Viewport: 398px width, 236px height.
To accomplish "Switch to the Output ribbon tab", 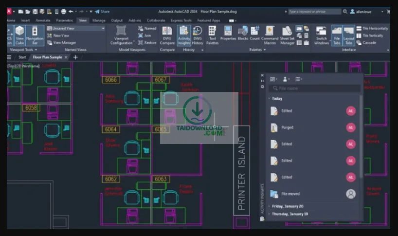I will pos(117,20).
